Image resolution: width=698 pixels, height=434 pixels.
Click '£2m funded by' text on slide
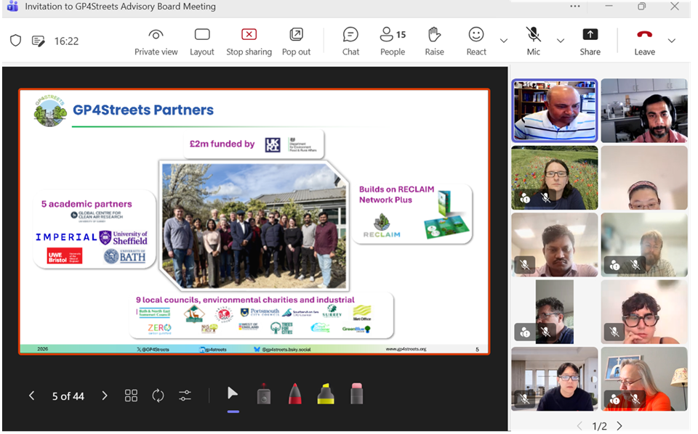tap(222, 144)
